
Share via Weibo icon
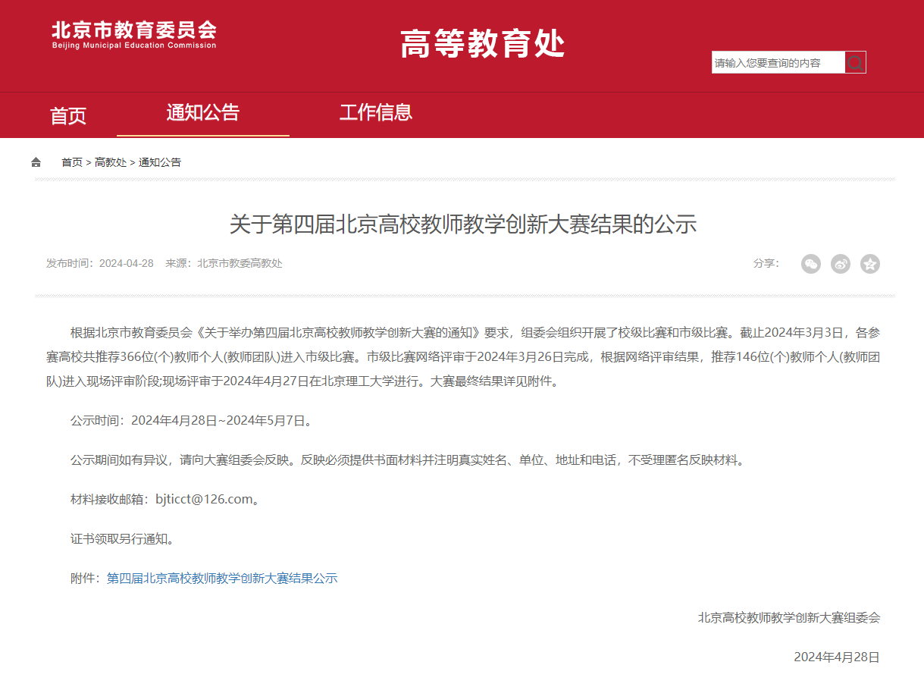841,264
